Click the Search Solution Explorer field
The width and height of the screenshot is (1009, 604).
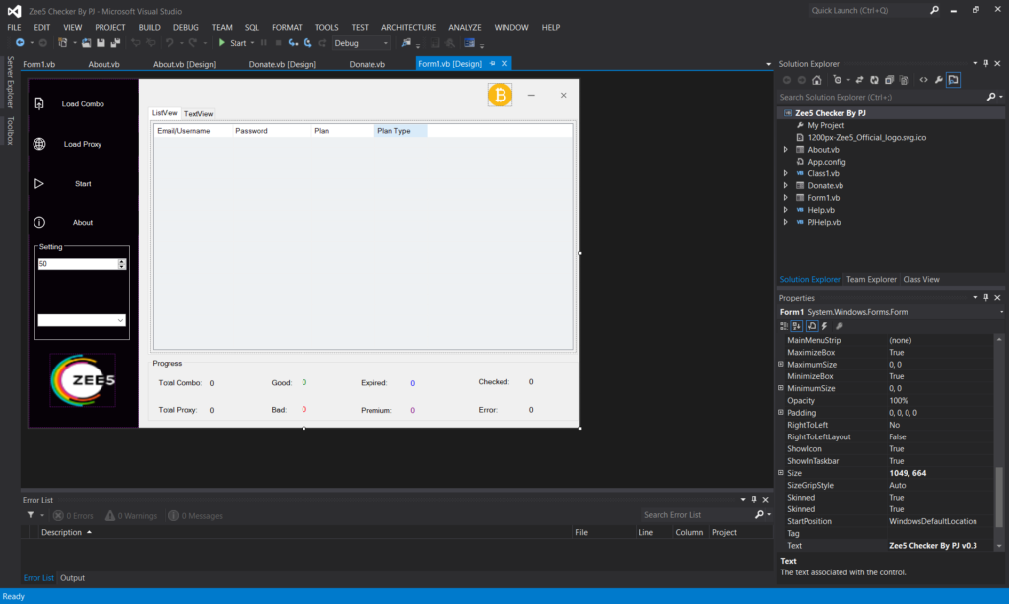tap(882, 98)
